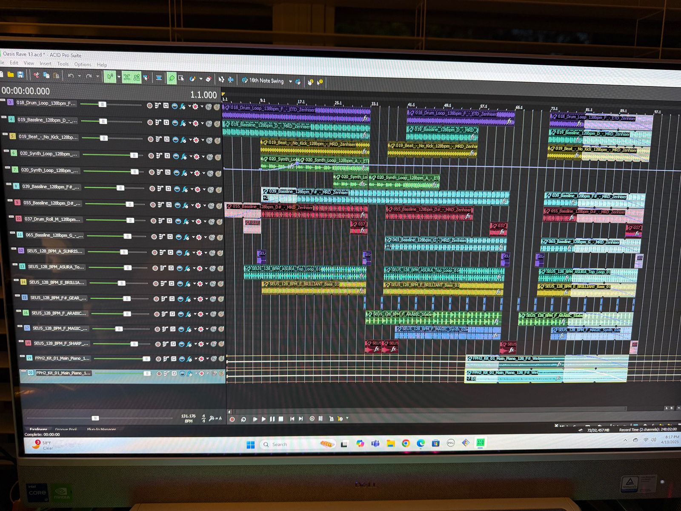Select the Draw (pencil) tool
This screenshot has width=681, height=511.
click(172, 78)
